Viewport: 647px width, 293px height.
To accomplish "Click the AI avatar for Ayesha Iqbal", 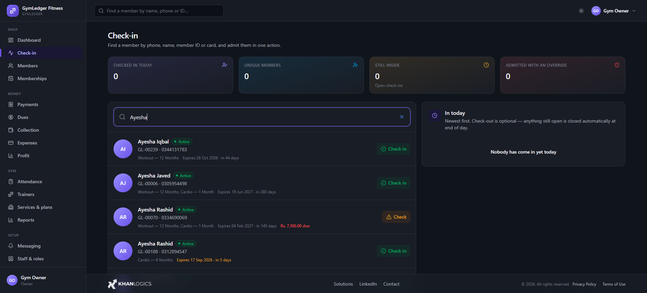I will pos(123,149).
